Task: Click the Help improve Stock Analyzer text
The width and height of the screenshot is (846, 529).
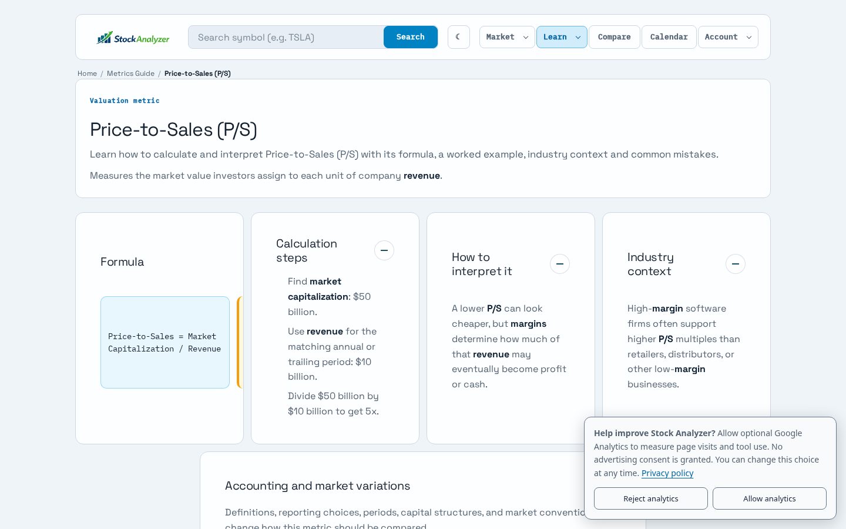Action: pyautogui.click(x=654, y=433)
